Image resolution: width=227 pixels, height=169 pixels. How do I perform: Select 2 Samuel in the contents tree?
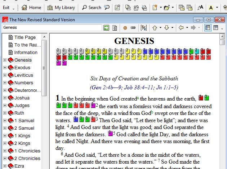[x=25, y=128]
